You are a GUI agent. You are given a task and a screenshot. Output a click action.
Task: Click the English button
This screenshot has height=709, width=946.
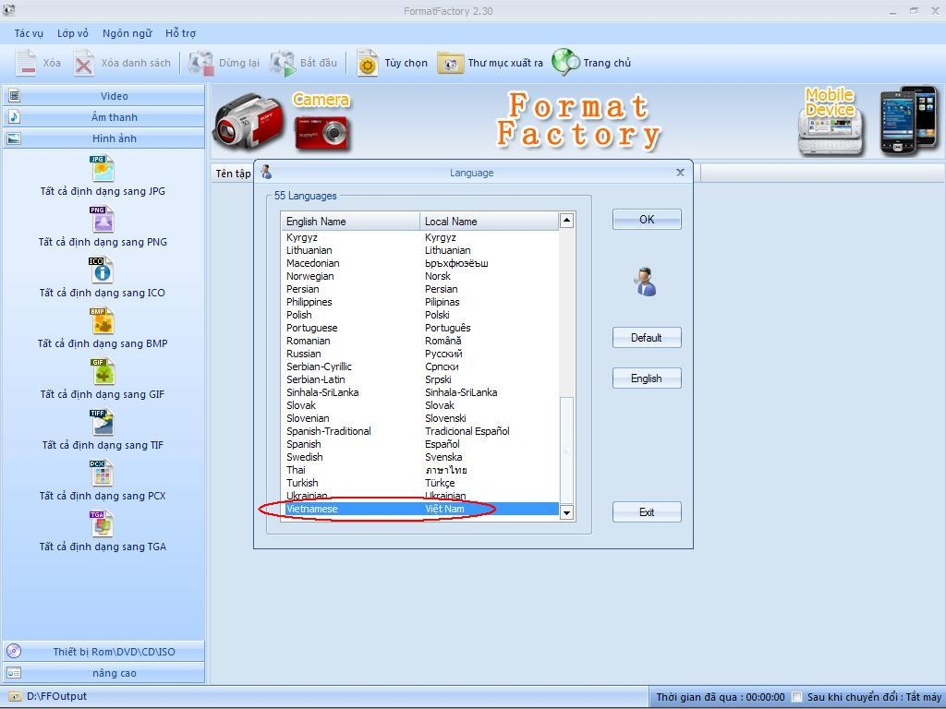pyautogui.click(x=647, y=378)
